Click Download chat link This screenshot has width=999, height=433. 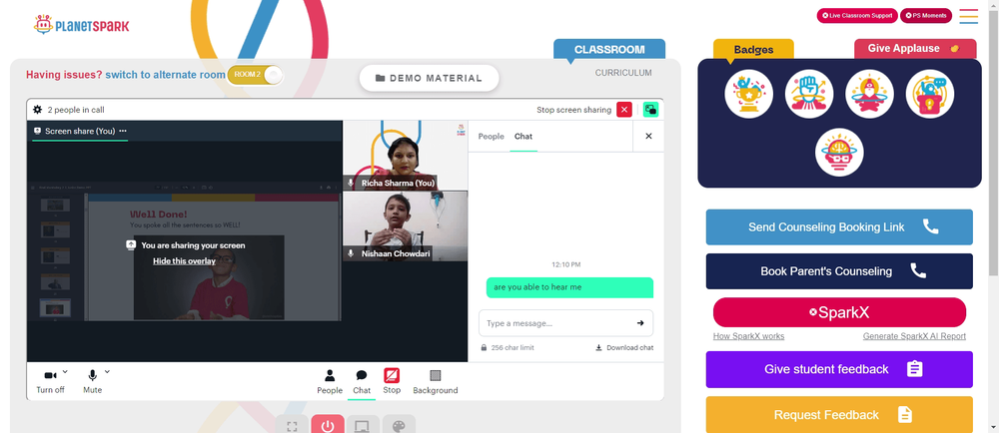(x=624, y=348)
